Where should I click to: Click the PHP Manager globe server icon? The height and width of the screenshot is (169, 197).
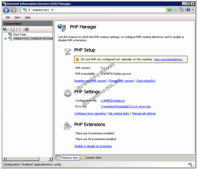pos(62,27)
